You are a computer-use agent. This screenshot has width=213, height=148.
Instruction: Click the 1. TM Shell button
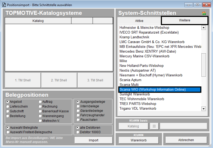[23, 80]
